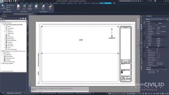The width and height of the screenshot is (169, 95).
Task: Click the north arrow symbol in the layout
Action: [x=112, y=33]
